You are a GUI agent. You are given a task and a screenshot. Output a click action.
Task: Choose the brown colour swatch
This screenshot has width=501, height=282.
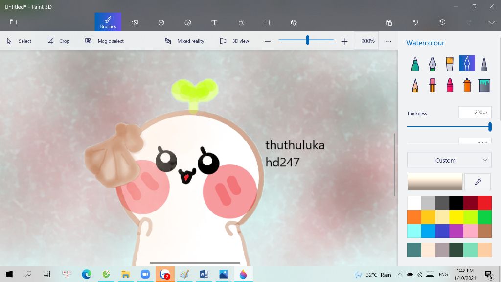point(484,231)
